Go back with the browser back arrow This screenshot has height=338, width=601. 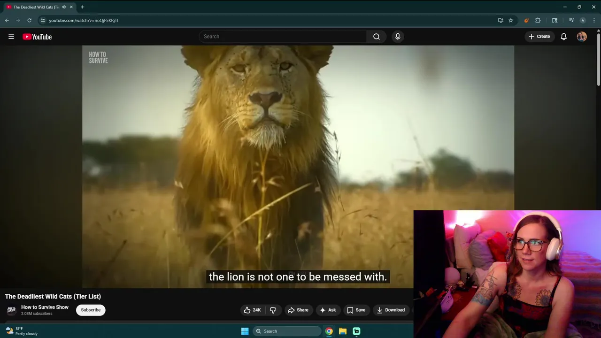click(7, 20)
